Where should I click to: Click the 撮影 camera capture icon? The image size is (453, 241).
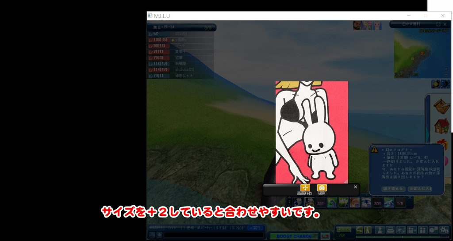[322, 188]
